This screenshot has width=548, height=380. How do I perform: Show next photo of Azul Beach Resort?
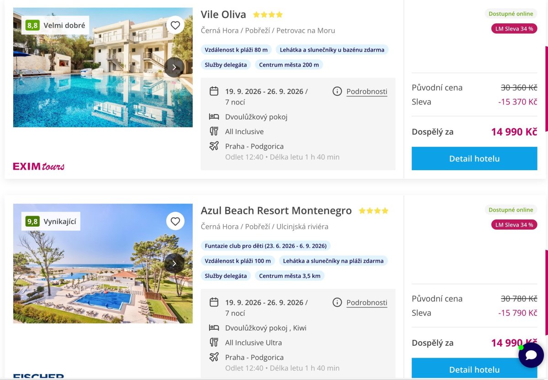pyautogui.click(x=174, y=264)
